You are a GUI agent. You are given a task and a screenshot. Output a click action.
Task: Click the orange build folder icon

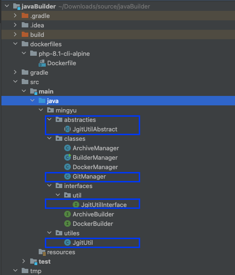click(25, 34)
